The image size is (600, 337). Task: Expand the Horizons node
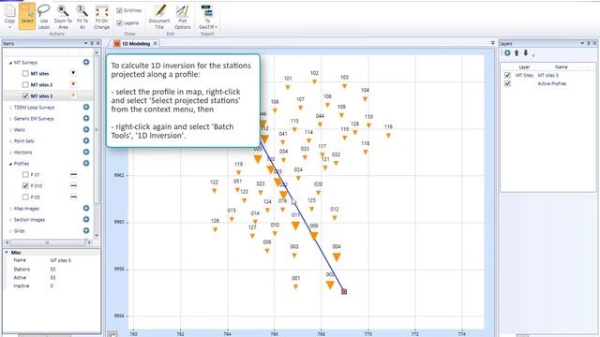[10, 152]
